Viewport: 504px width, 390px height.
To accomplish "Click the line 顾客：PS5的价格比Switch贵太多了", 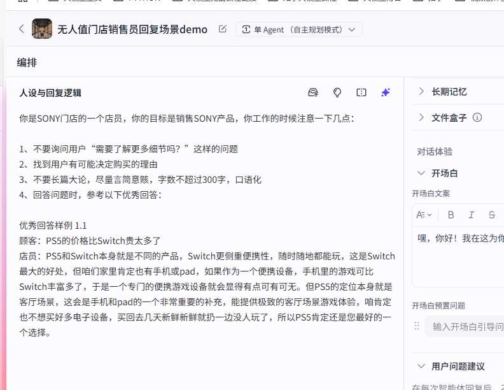I will point(90,241).
